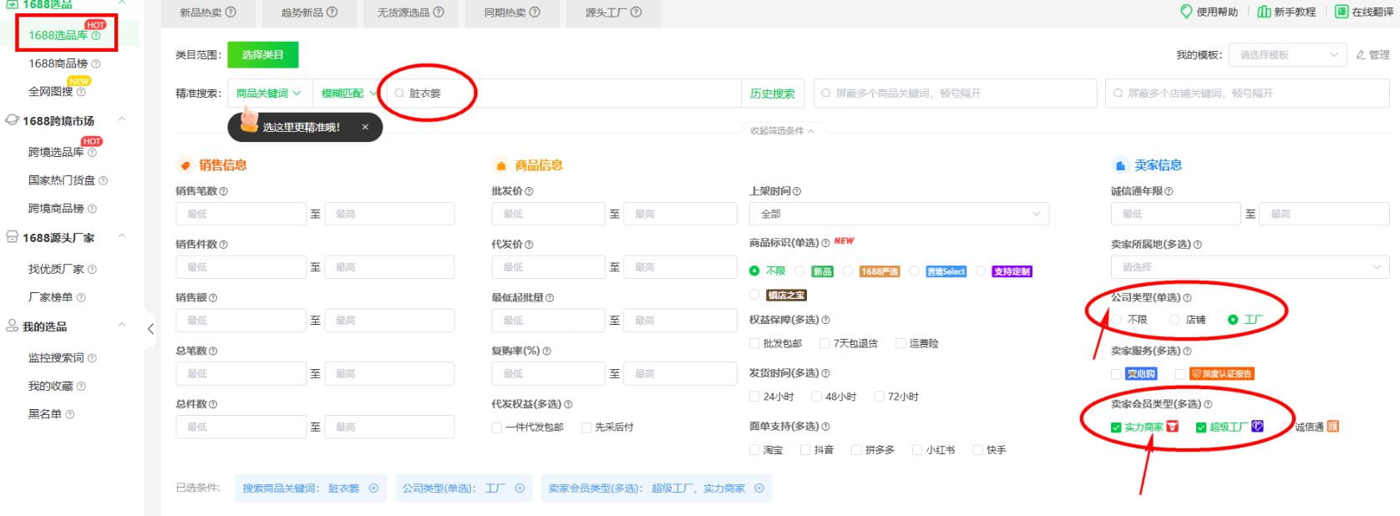This screenshot has width=1400, height=516.
Task: Click help icon beside 诚信通年限 label
Action: pos(1169,191)
